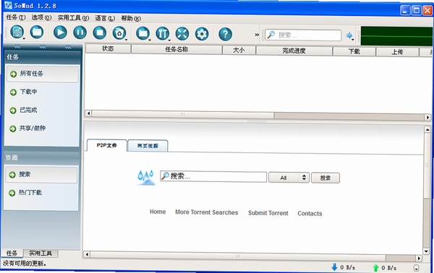
Task: Expand the toolbar overflow double-chevron
Action: tap(257, 35)
